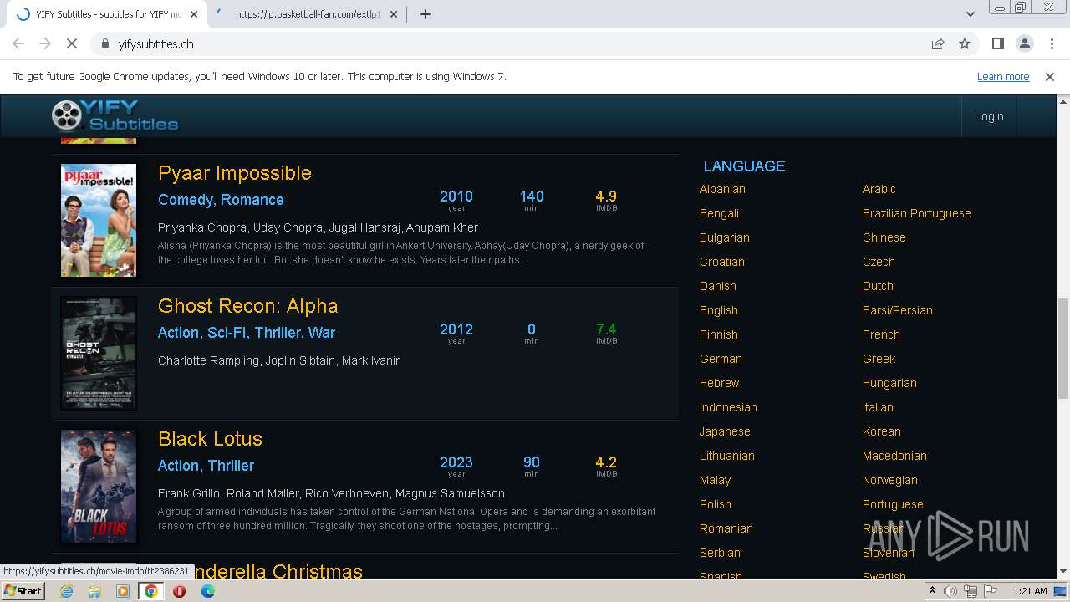Screen dimensions: 1070x602
Task: Select the Farsi/Persian language
Action: (898, 310)
